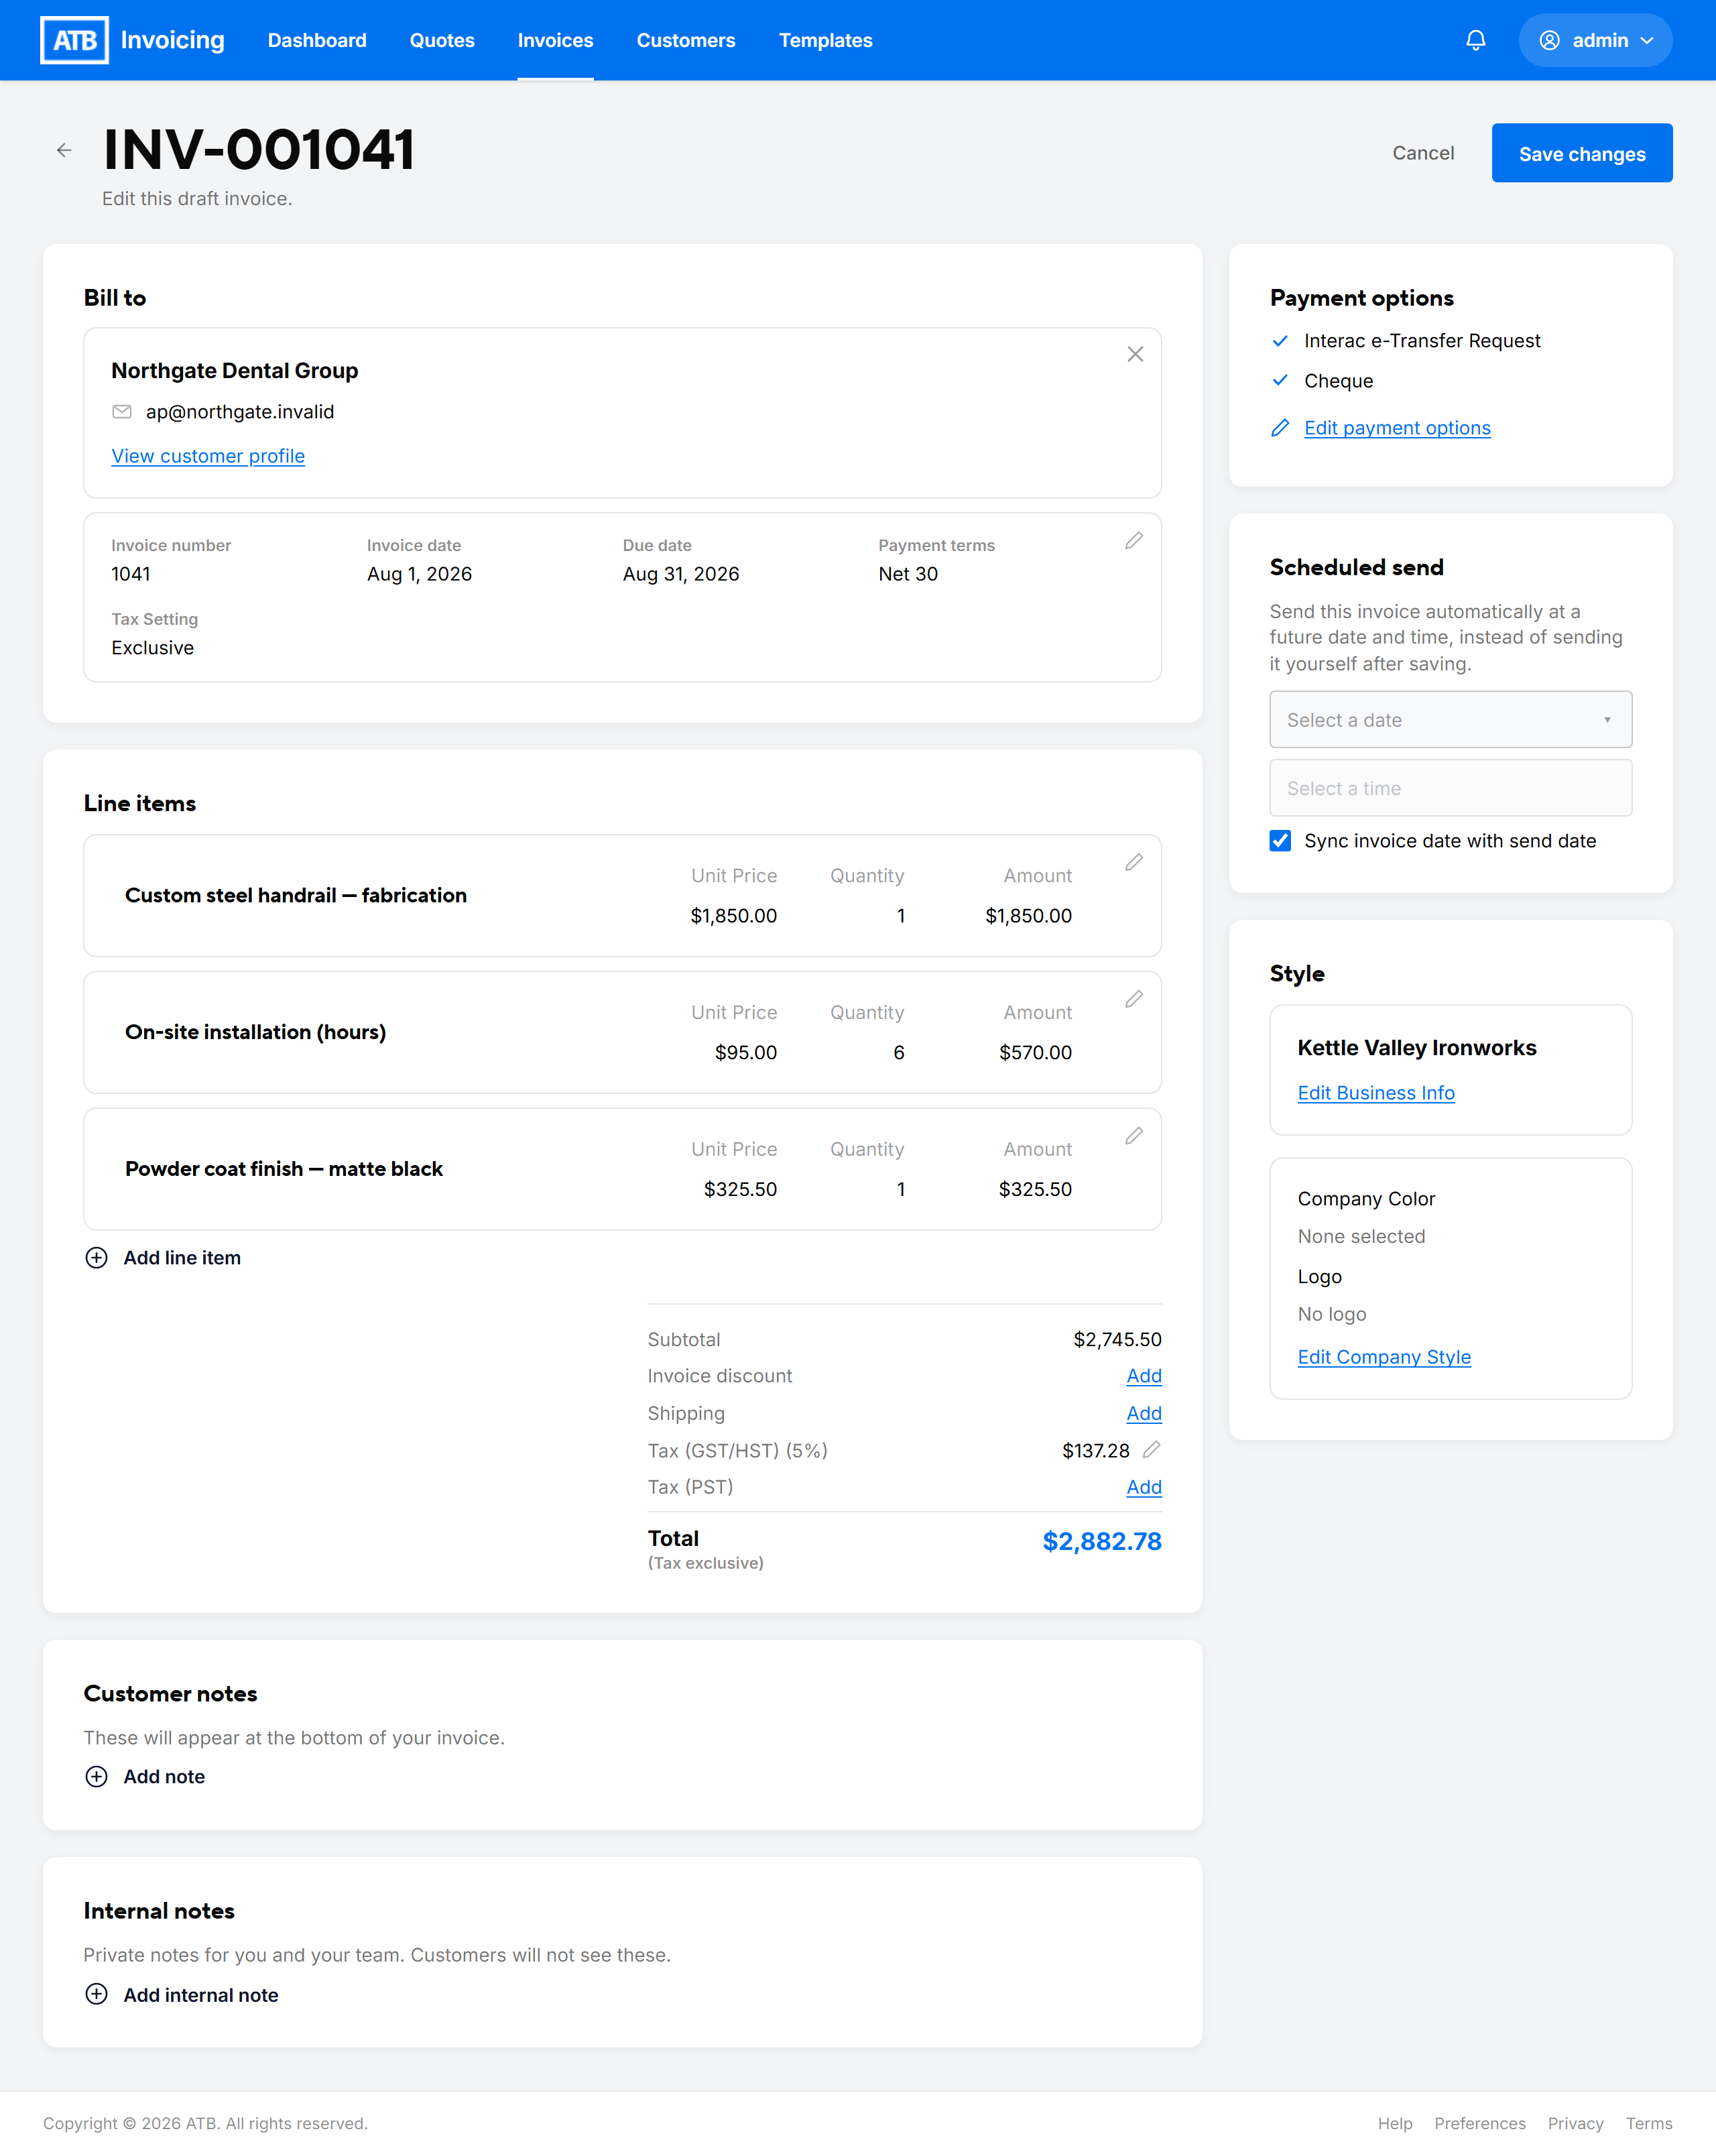Click the envelope icon beside ap@northgate.invalid
Image resolution: width=1716 pixels, height=2156 pixels.
pyautogui.click(x=122, y=412)
